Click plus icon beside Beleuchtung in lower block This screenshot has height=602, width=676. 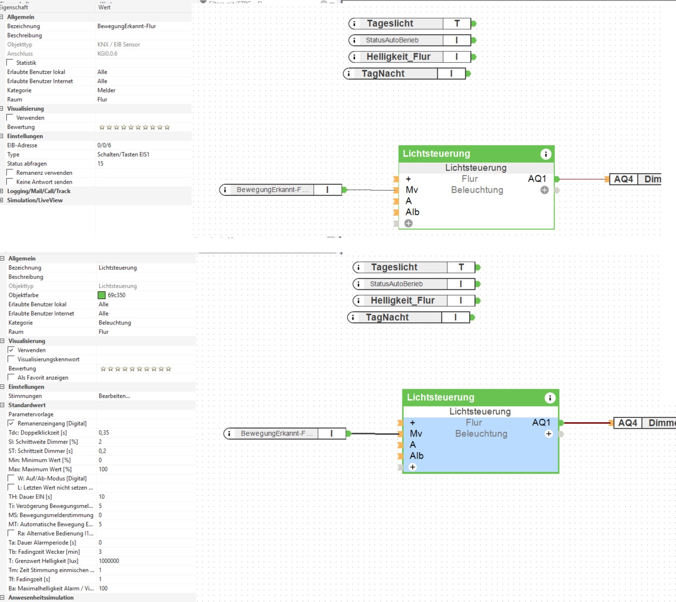548,433
